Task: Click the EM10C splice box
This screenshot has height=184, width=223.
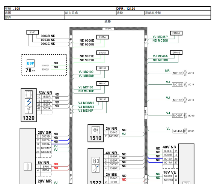Action: tap(102, 84)
